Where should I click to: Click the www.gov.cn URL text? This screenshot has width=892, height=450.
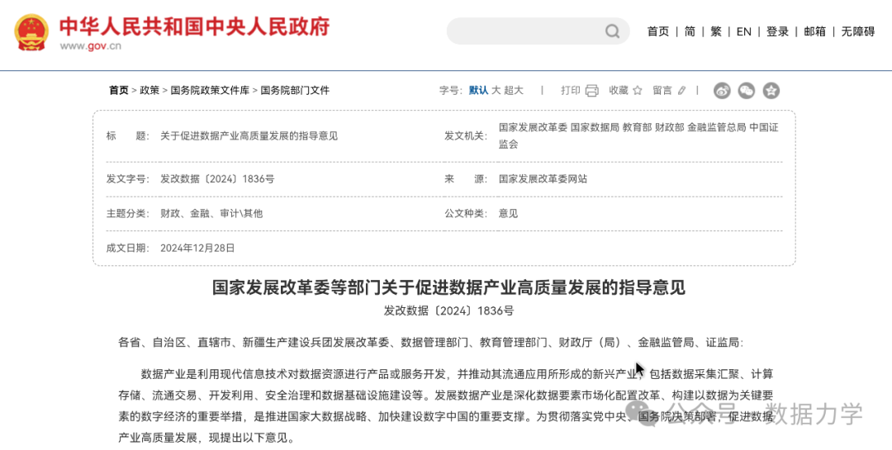[91, 46]
